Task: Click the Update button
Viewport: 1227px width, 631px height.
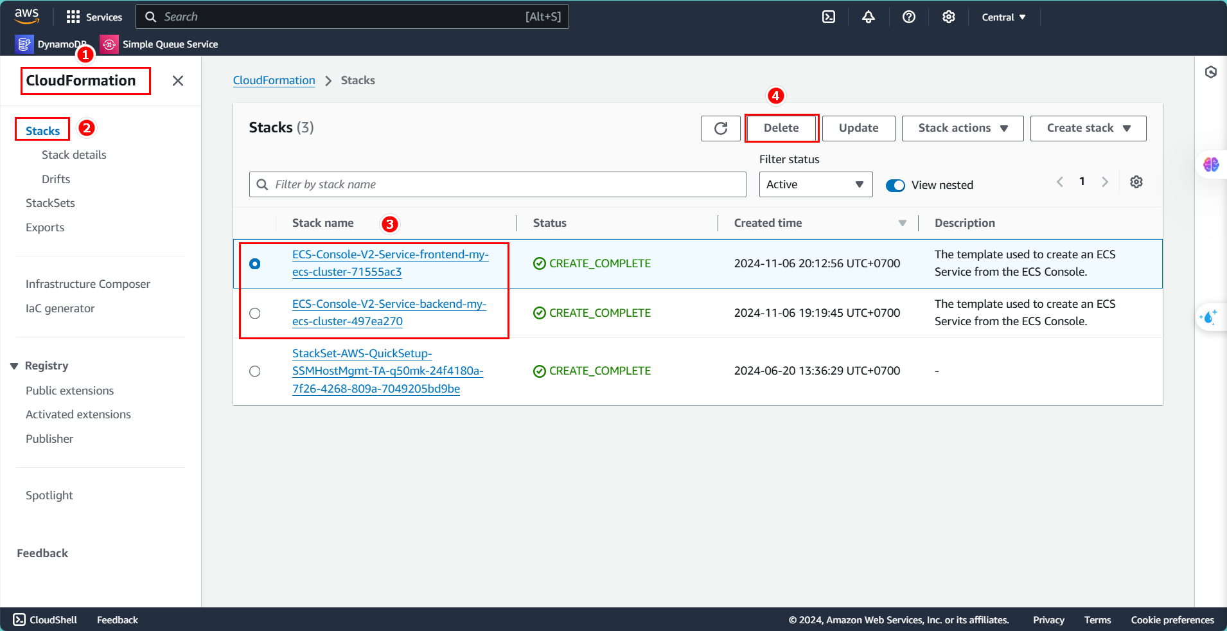Action: click(x=859, y=128)
